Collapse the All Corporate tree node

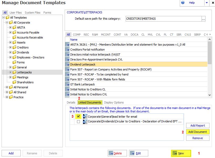pyautogui.click(x=7, y=23)
